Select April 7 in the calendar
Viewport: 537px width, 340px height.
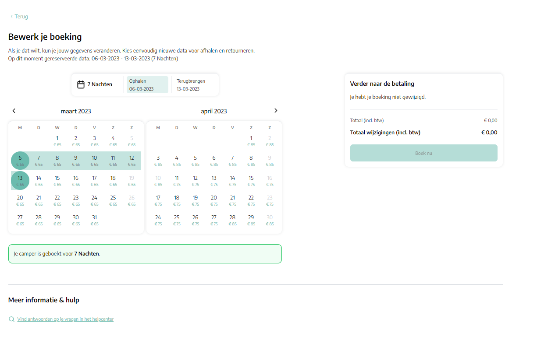[233, 161]
